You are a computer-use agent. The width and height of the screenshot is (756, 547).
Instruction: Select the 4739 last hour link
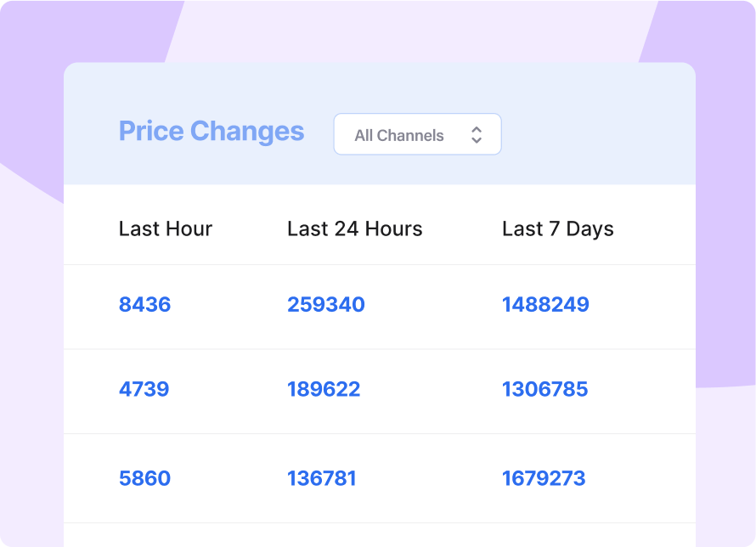tap(144, 390)
